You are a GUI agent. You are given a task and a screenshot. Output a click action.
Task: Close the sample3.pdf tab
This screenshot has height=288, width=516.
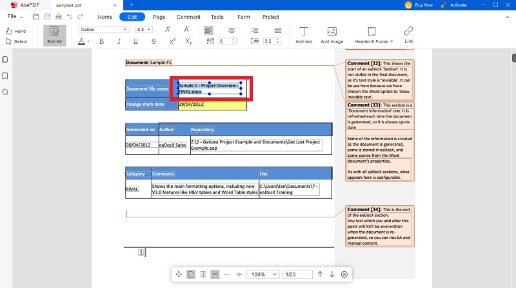[115, 5]
